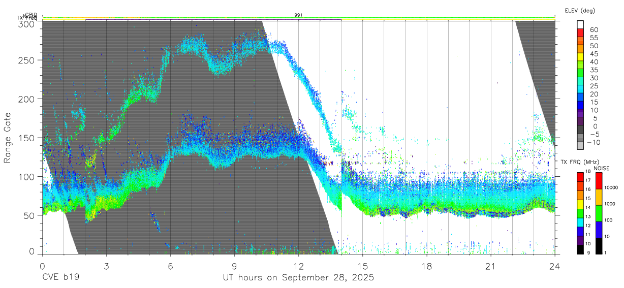This screenshot has width=624, height=288.
Task: Select the 100 label on NOISE scale
Action: [x=609, y=220]
